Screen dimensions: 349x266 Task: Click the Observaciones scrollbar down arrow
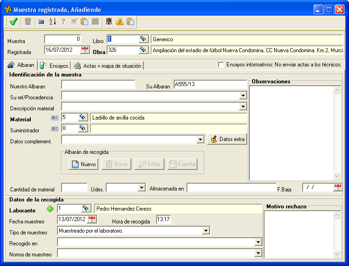tap(337, 176)
